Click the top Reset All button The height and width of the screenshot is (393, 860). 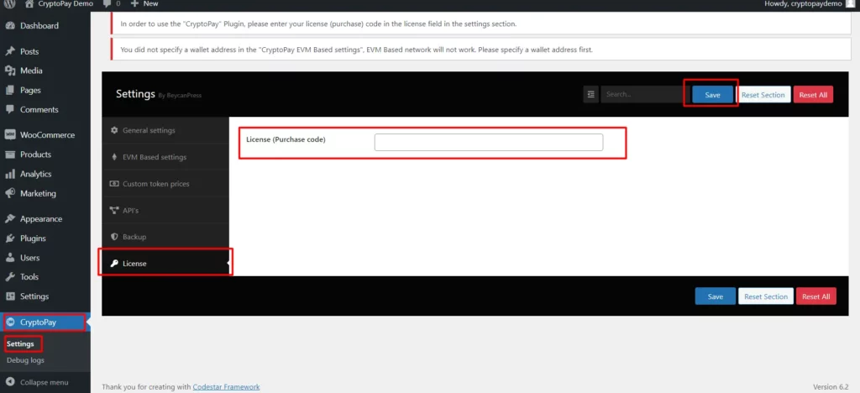813,95
